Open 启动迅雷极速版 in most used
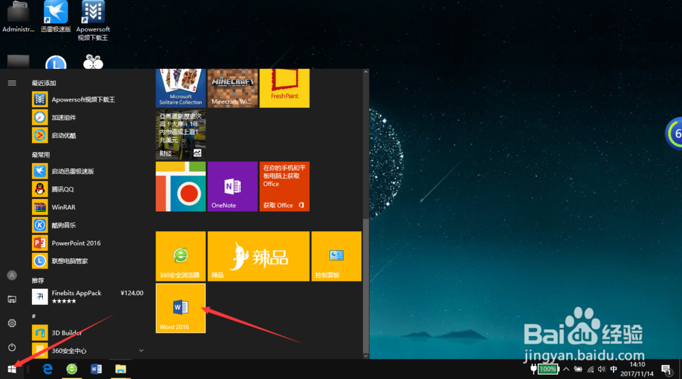This screenshot has height=379, width=682. coord(87,171)
